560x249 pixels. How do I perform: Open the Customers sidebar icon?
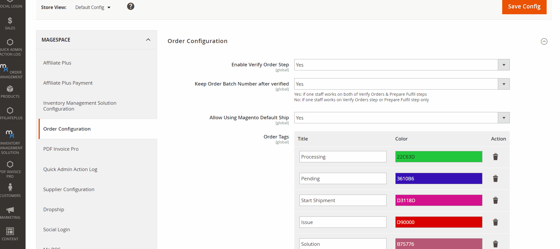(x=10, y=191)
